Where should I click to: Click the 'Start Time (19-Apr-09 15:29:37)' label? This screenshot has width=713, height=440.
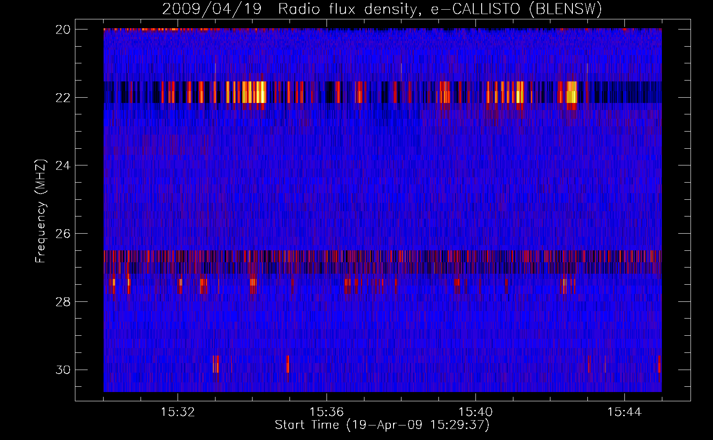click(382, 425)
